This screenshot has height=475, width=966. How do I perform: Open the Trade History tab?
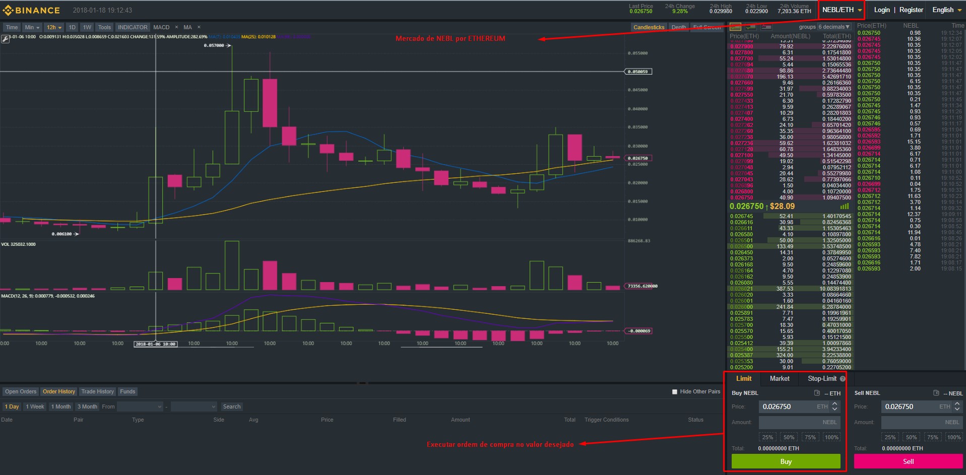[97, 391]
